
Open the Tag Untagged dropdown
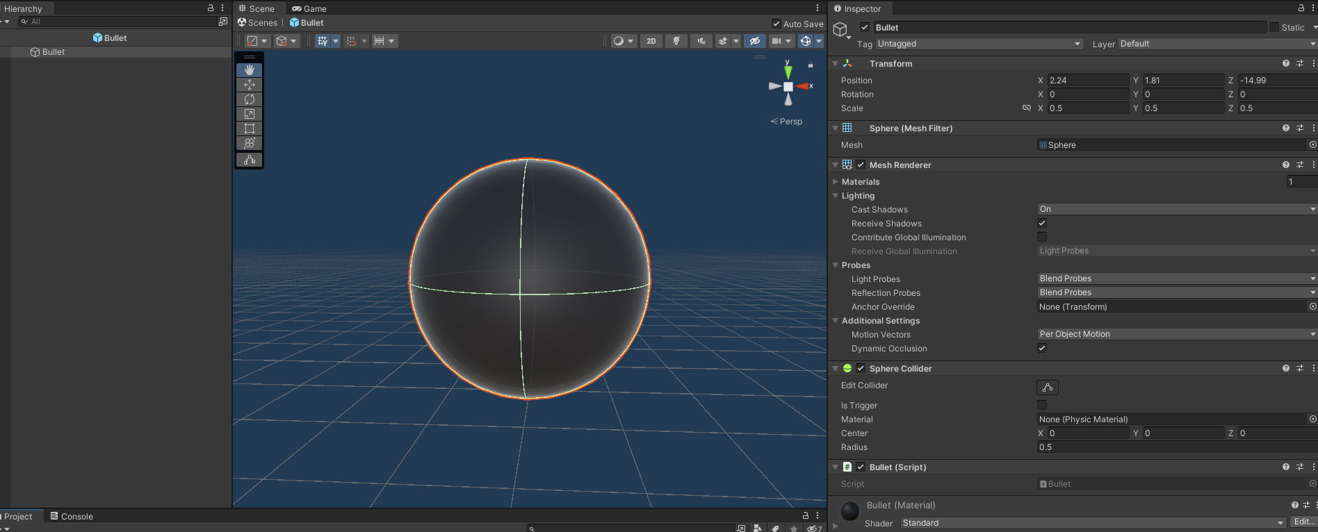979,44
